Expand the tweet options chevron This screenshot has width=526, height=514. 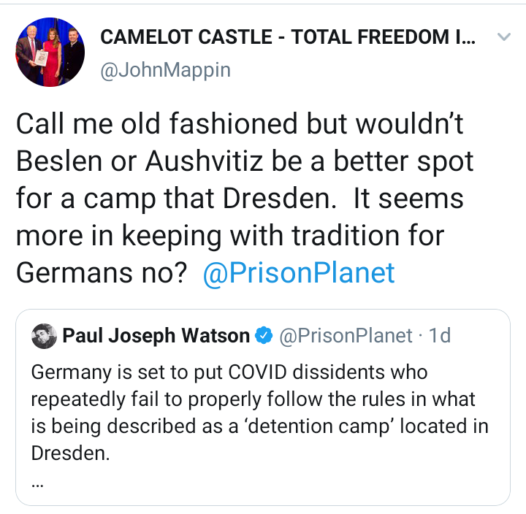504,37
